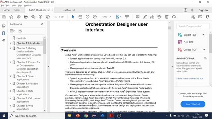
Task: Open the Contents bookmark
Action: click(x=21, y=38)
